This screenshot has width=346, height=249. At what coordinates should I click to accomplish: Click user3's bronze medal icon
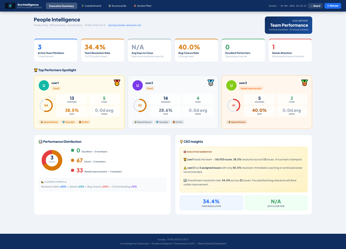point(305,83)
